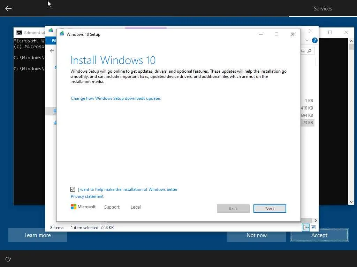Expand the File Explorer ribbon chevron
The height and width of the screenshot is (267, 357).
pos(307,40)
